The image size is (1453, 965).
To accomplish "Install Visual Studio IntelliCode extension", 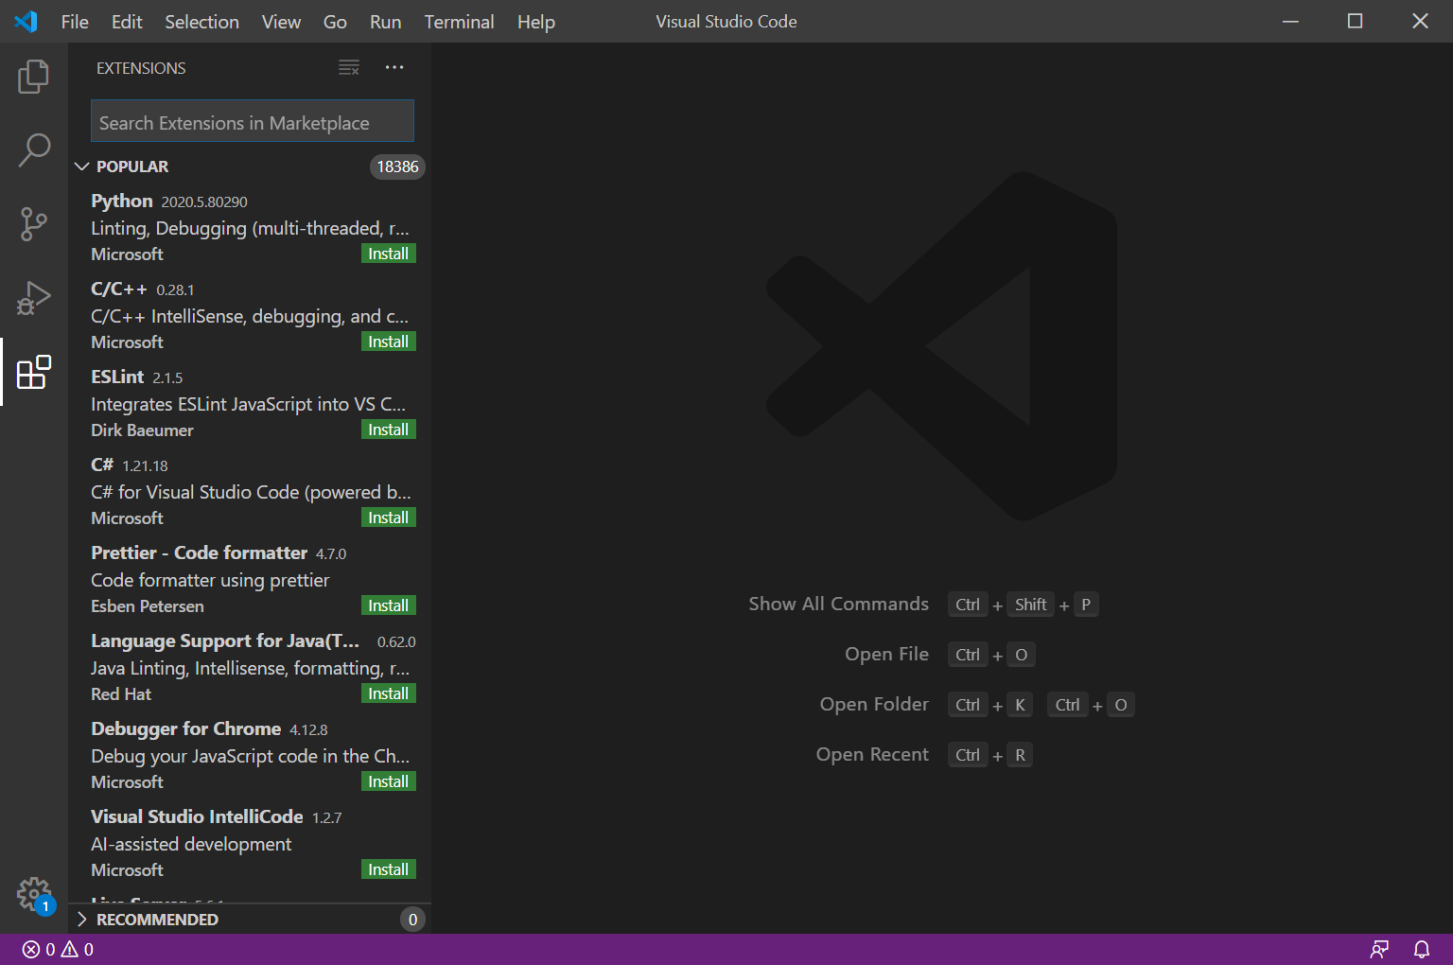I will click(x=389, y=869).
